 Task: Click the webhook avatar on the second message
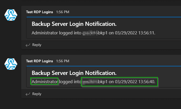click(x=11, y=64)
